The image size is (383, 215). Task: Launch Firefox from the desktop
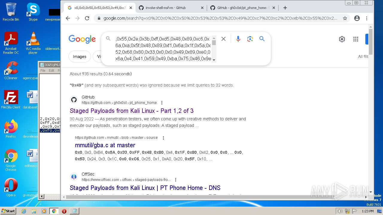click(x=11, y=129)
